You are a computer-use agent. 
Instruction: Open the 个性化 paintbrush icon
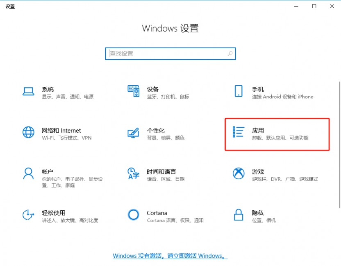pos(133,133)
